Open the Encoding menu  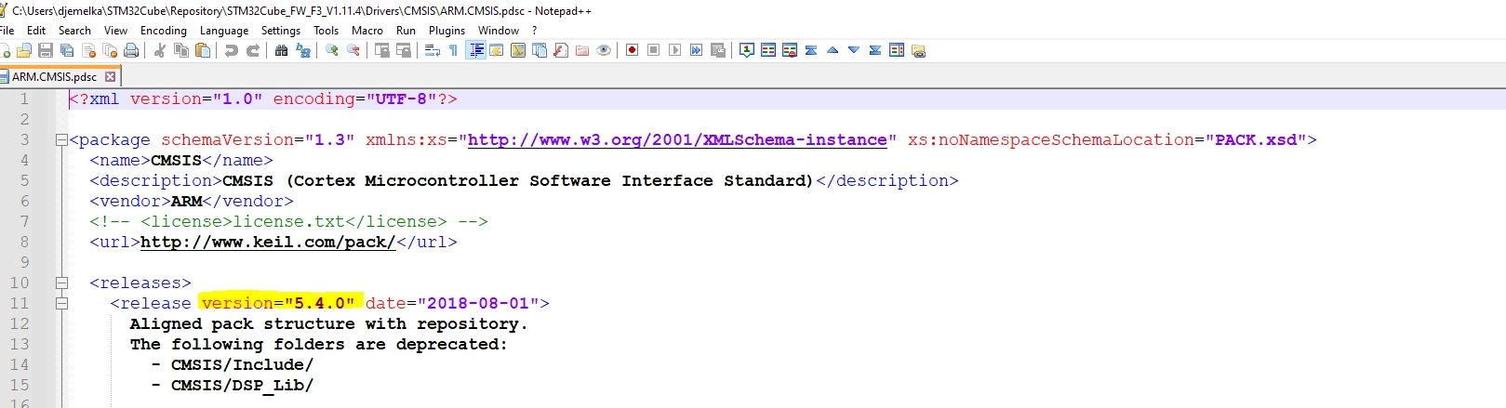pos(164,31)
